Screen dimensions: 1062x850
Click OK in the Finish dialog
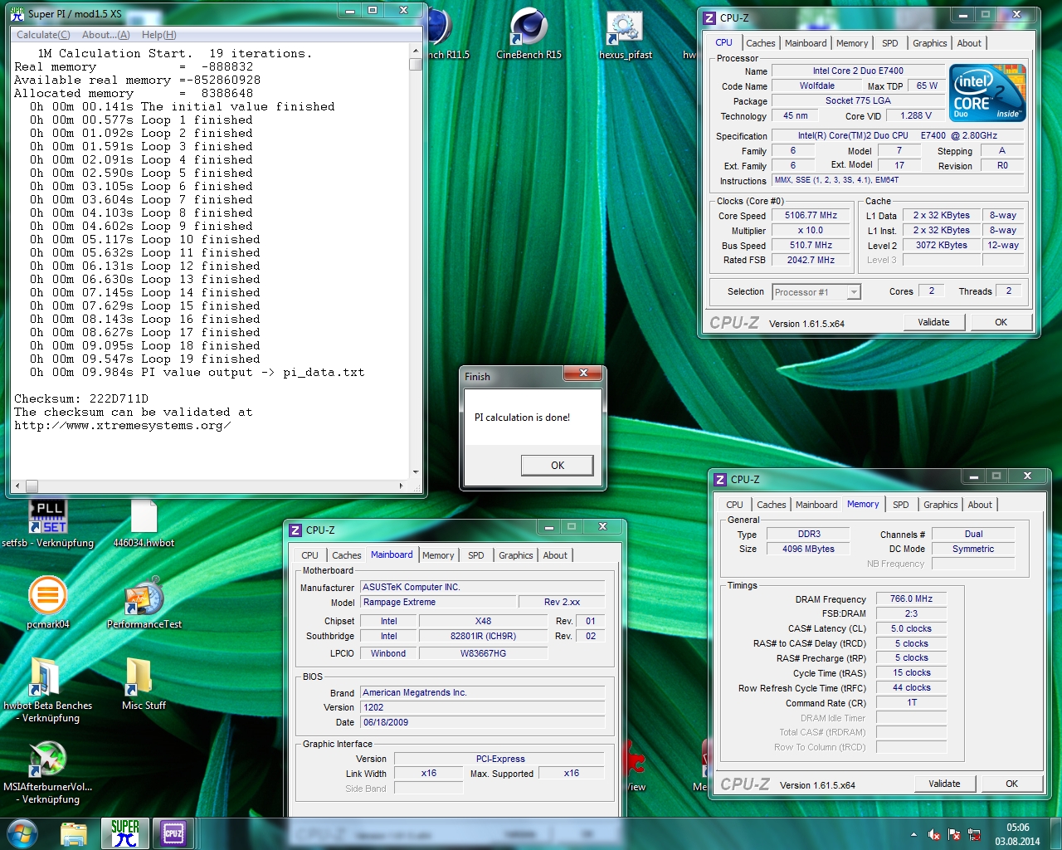[557, 466]
